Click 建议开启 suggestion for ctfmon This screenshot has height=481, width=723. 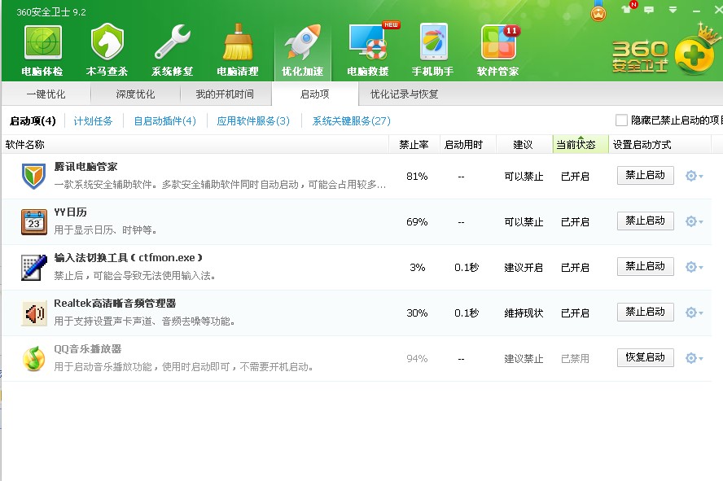coord(524,268)
